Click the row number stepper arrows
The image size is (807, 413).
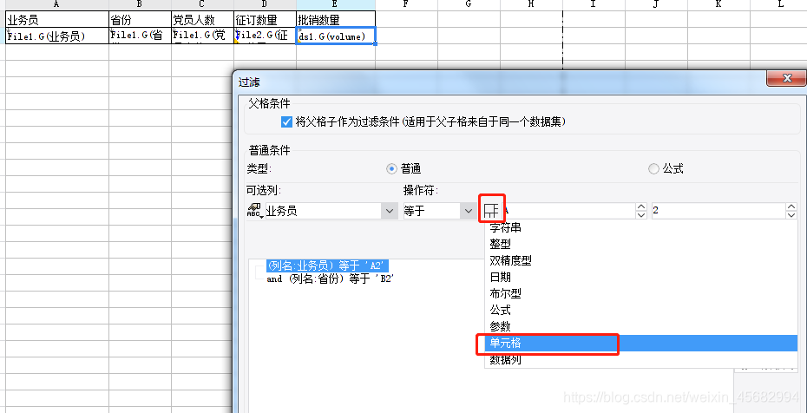point(791,211)
